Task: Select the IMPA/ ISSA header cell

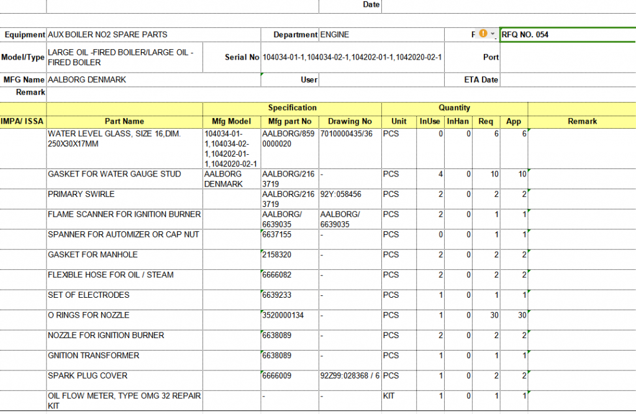Action: tap(22, 121)
